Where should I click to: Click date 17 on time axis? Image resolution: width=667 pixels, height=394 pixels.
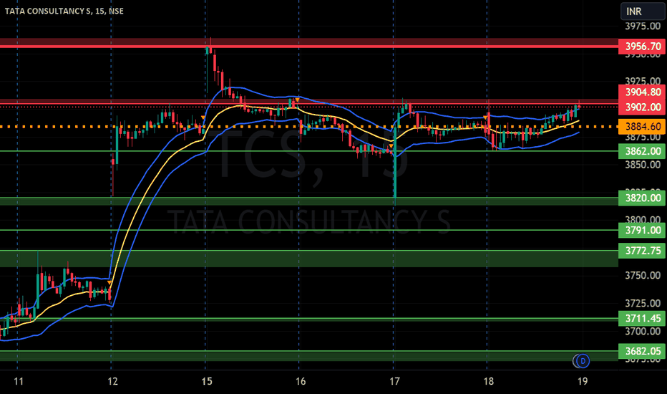tap(394, 381)
